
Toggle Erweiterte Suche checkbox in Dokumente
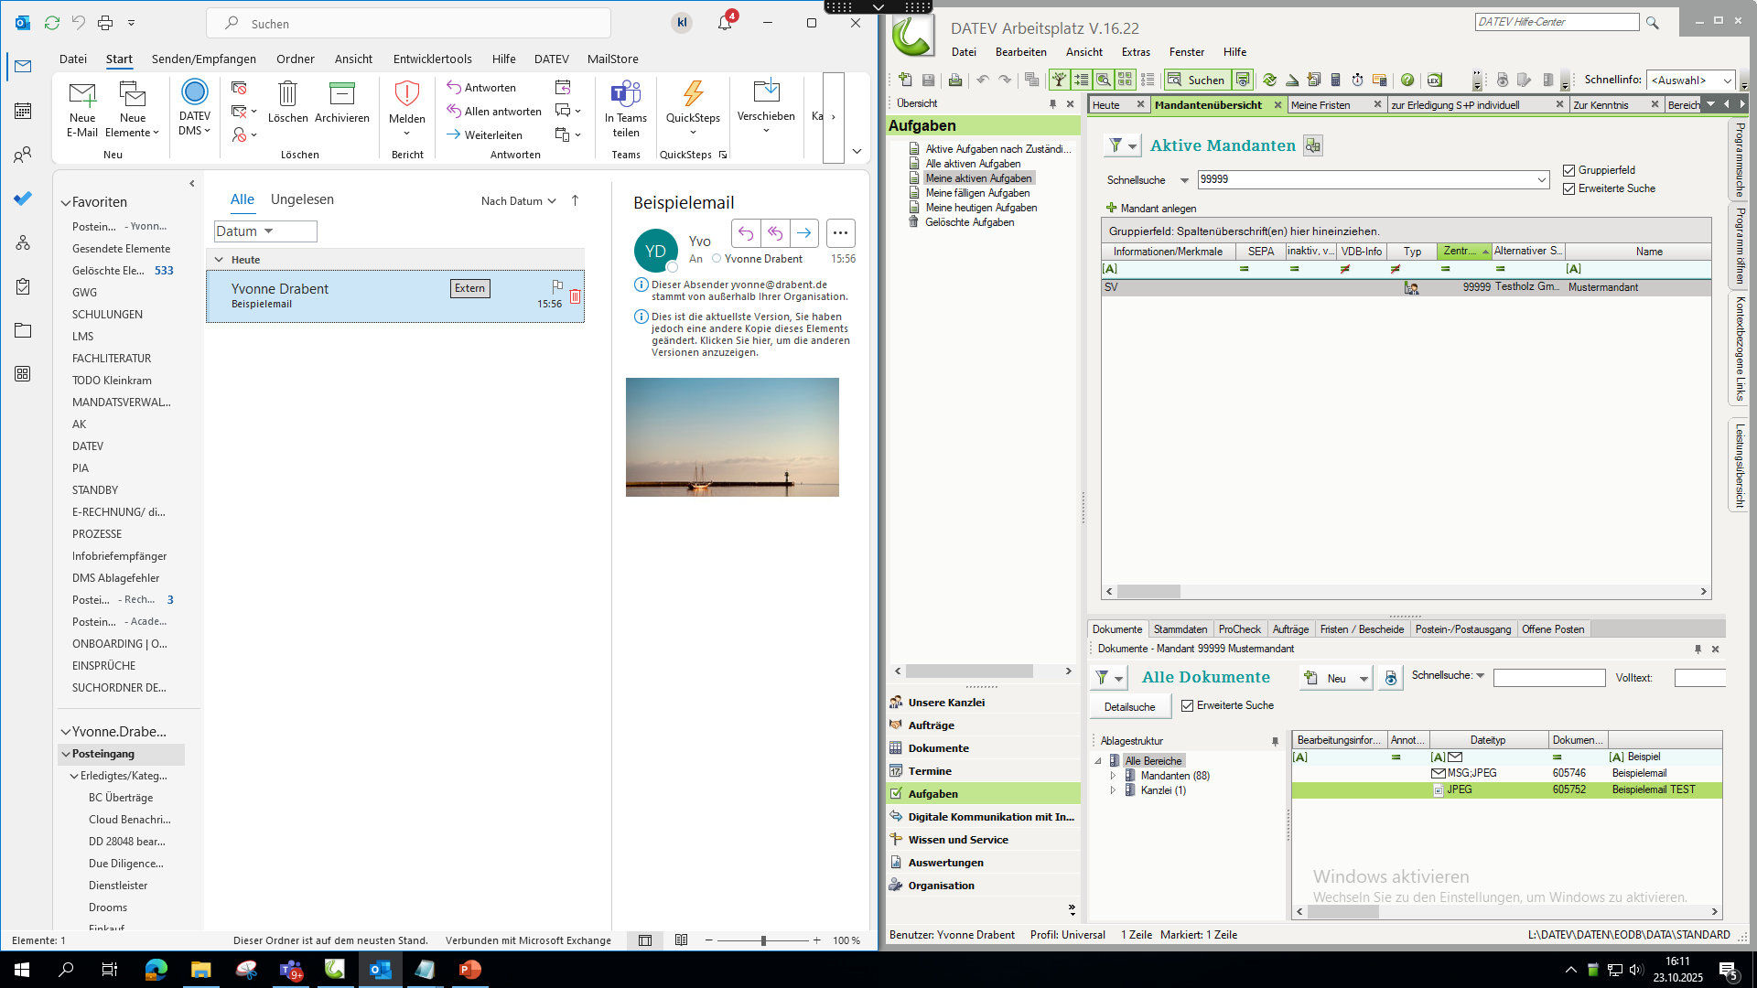tap(1188, 705)
